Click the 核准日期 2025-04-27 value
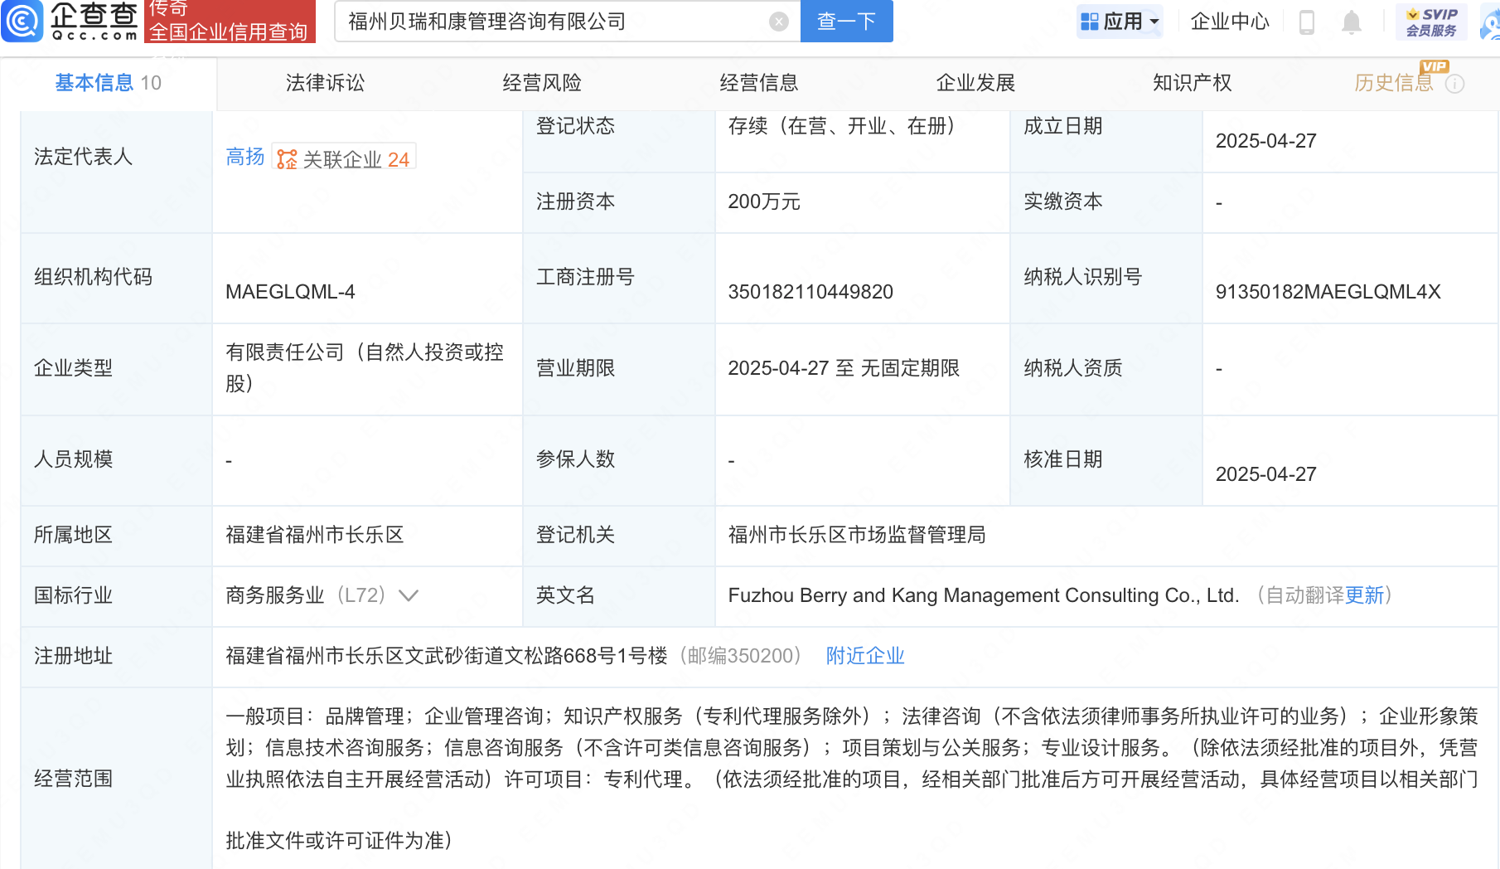This screenshot has height=869, width=1500. [1265, 474]
